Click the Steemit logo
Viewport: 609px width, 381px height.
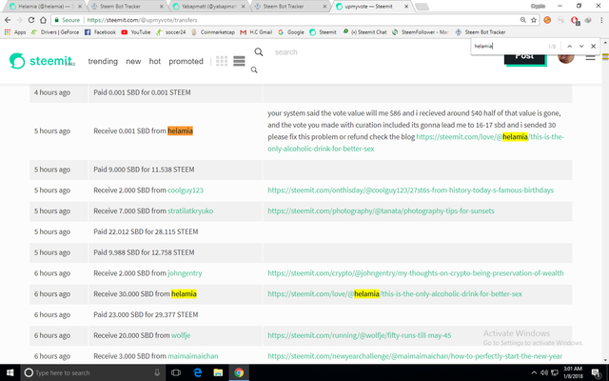pos(42,61)
